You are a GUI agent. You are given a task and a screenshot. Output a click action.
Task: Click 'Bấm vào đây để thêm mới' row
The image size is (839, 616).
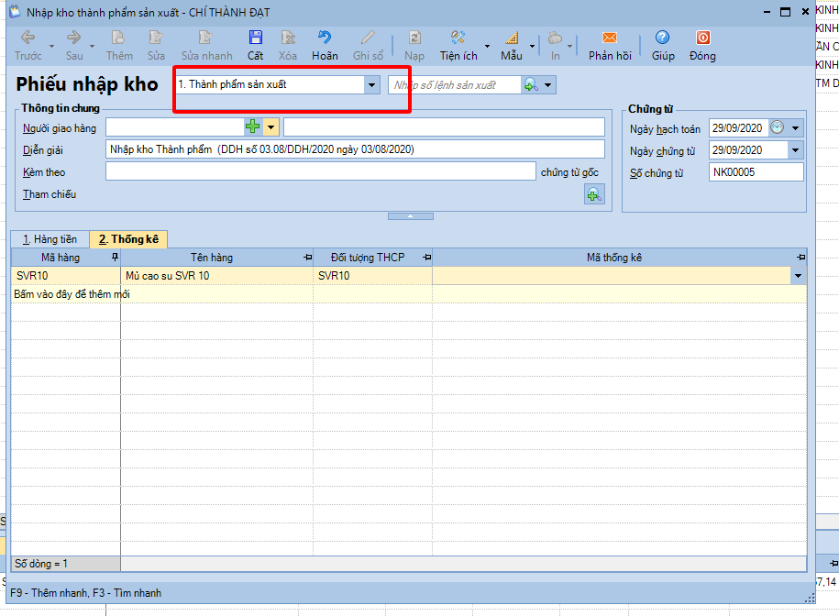point(72,293)
